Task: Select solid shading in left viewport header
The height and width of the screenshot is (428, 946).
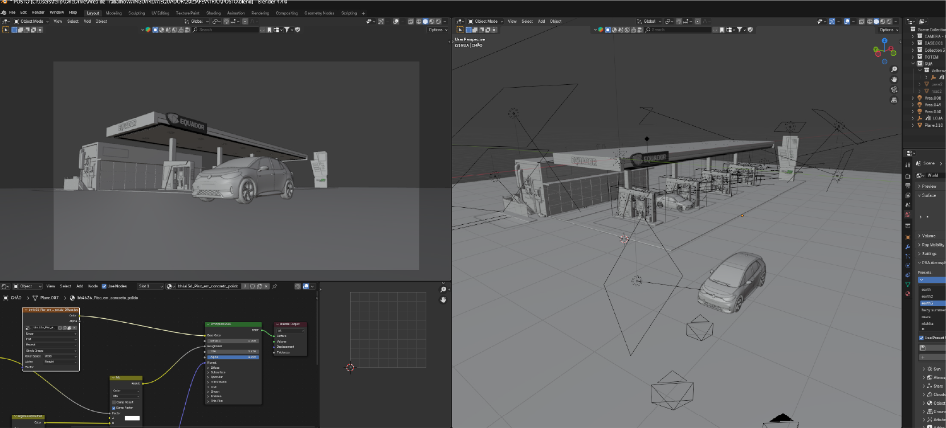Action: point(425,22)
